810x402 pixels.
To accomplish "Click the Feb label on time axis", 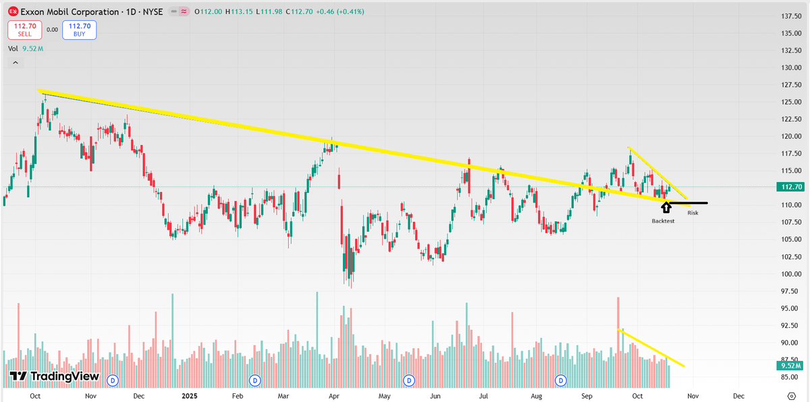I will click(237, 395).
